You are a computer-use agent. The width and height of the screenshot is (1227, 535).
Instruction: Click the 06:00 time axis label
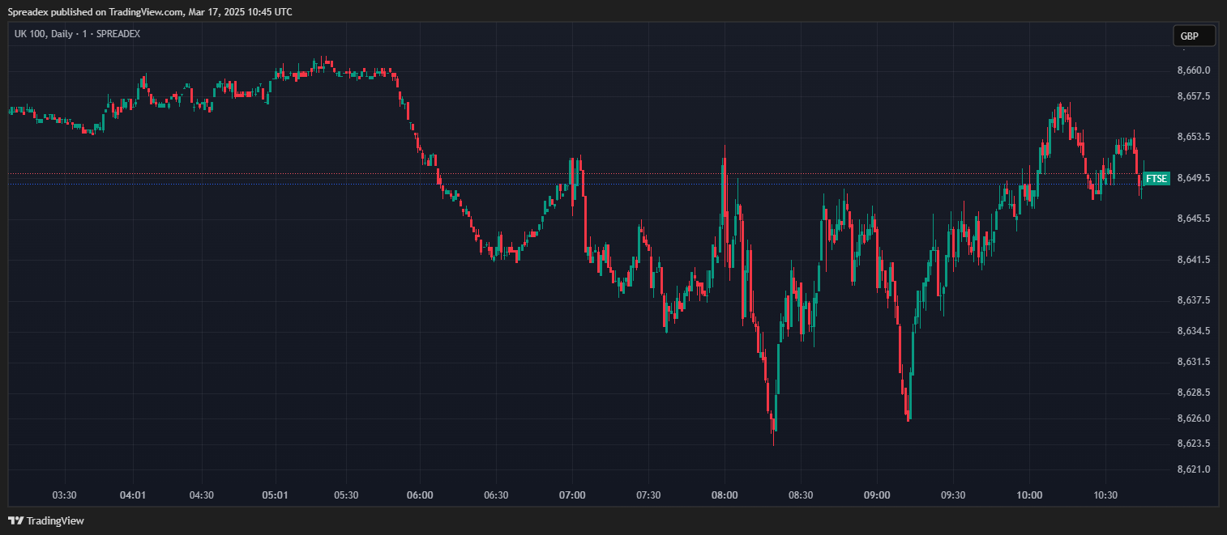(x=420, y=495)
